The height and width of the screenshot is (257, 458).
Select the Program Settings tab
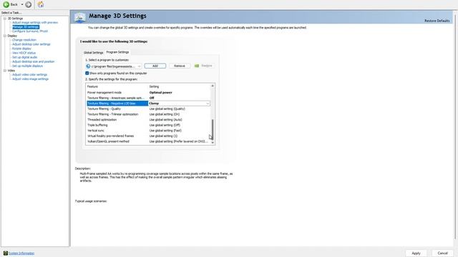pos(117,52)
